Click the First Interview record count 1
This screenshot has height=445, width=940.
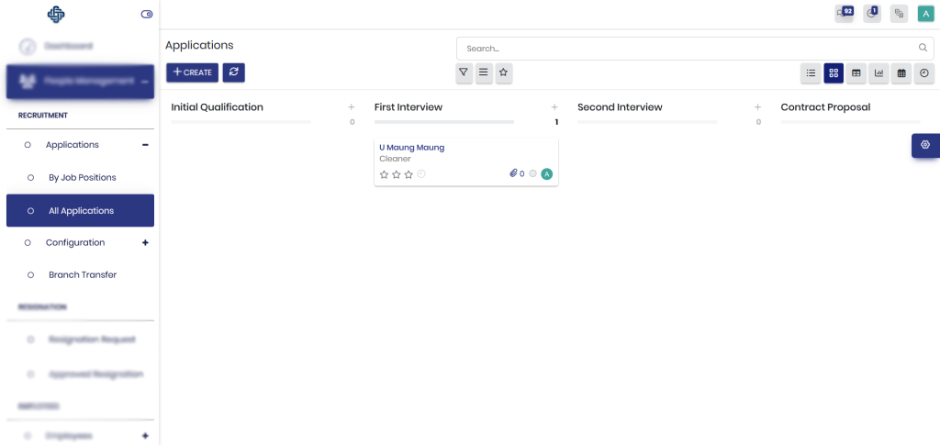556,122
